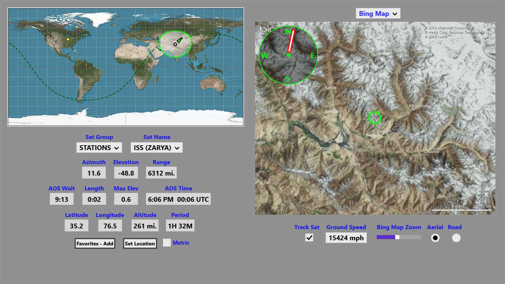Click the Favorites - Add button

95,243
